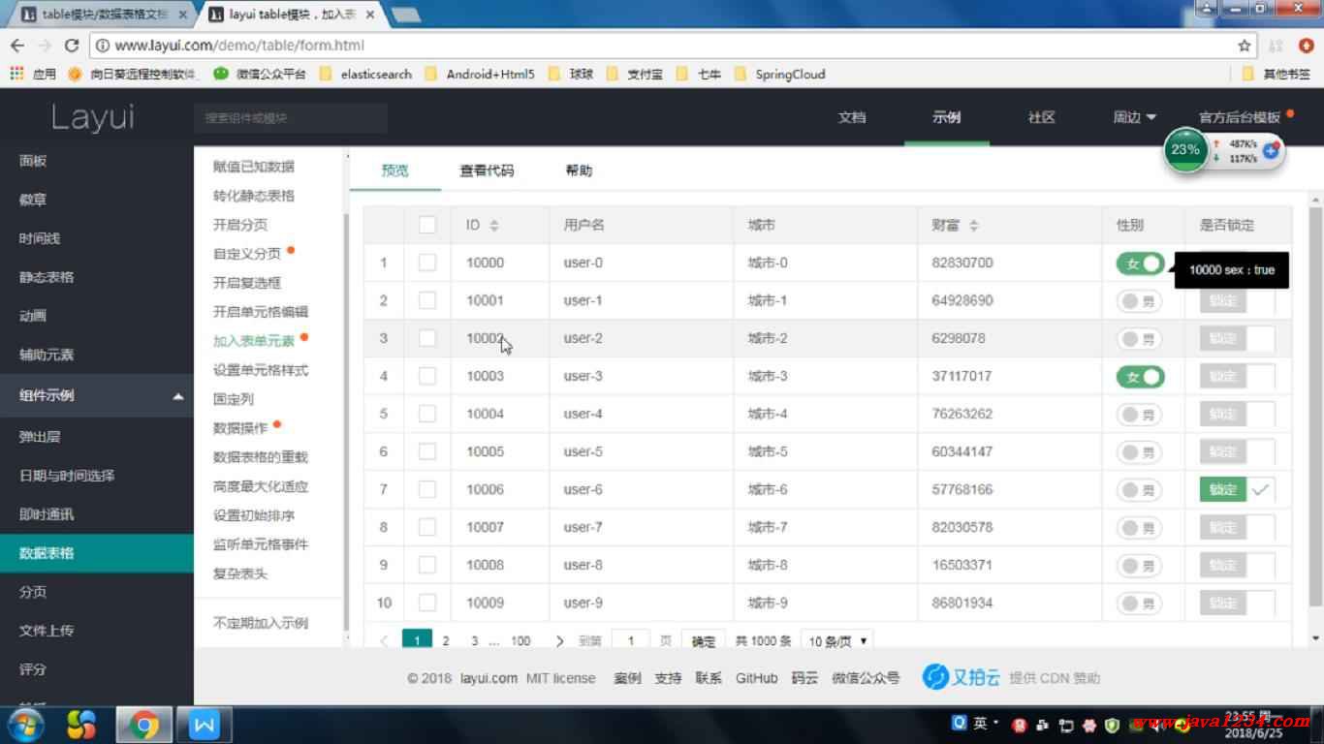Screen dimensions: 1324x744
Task: Toggle the gender switch for user-0
Action: [1141, 263]
